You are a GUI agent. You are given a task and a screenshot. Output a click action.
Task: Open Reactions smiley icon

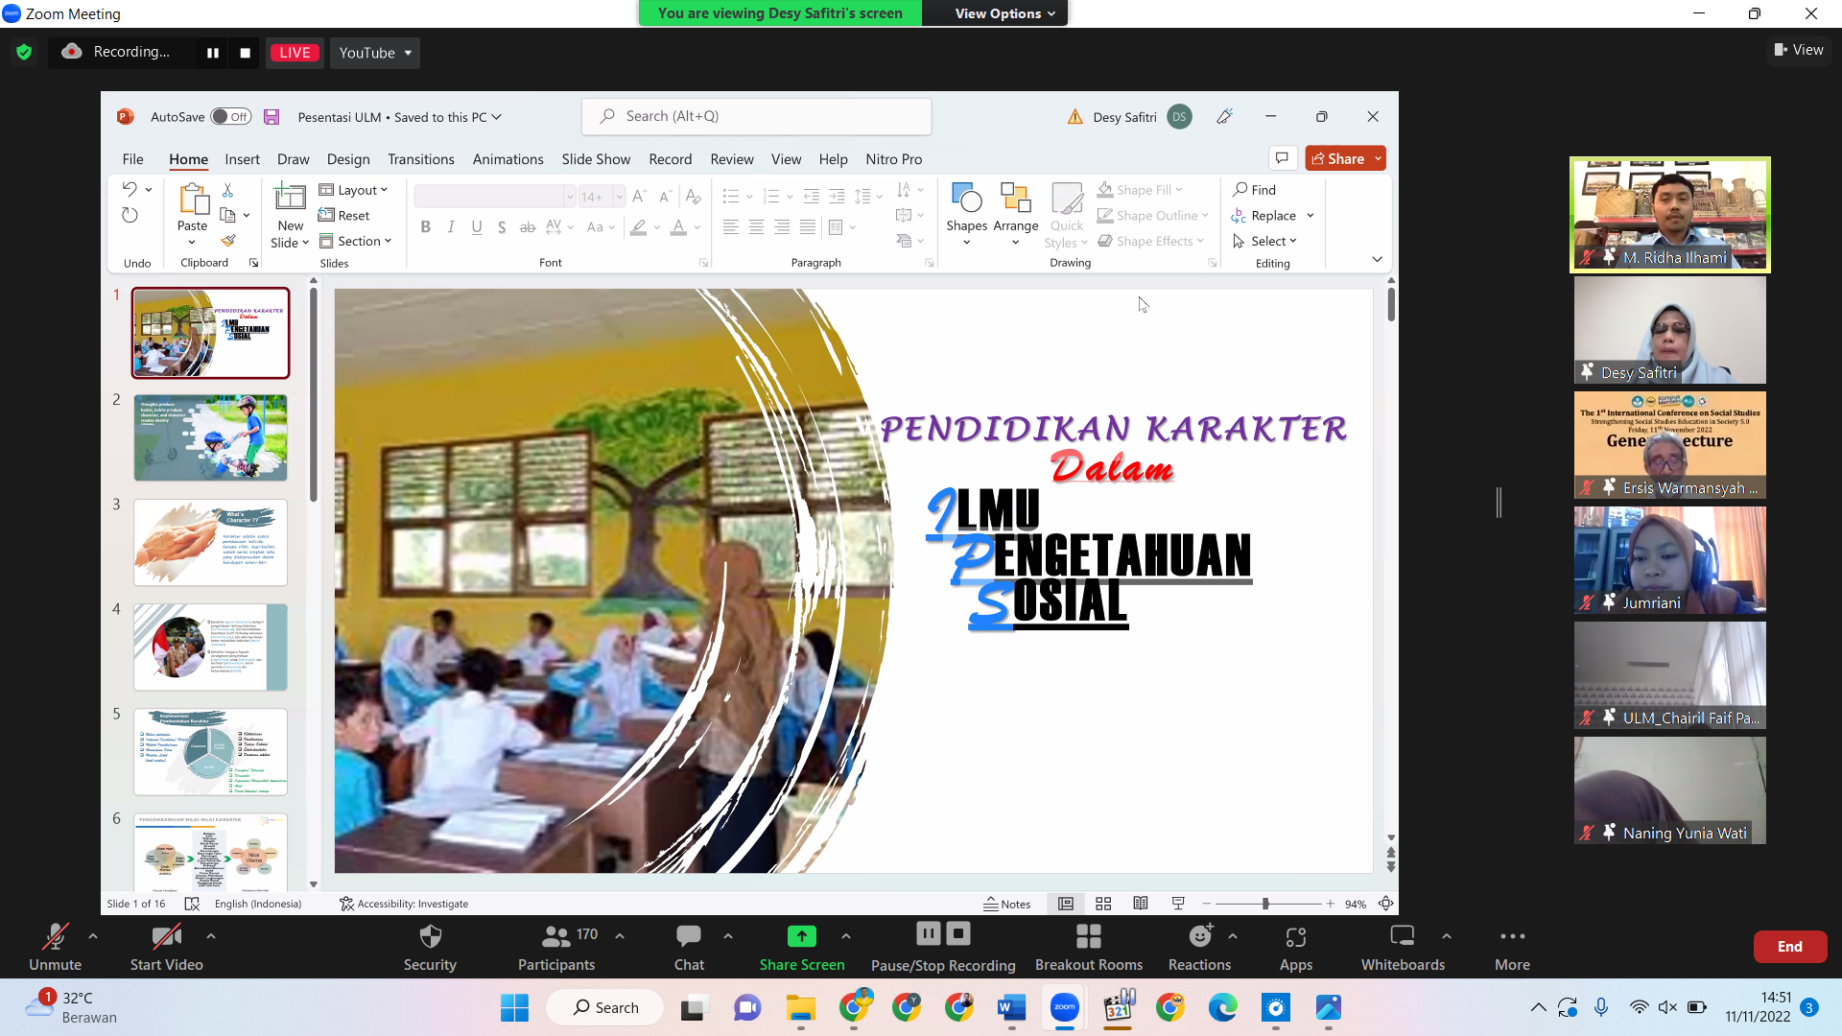[1200, 936]
